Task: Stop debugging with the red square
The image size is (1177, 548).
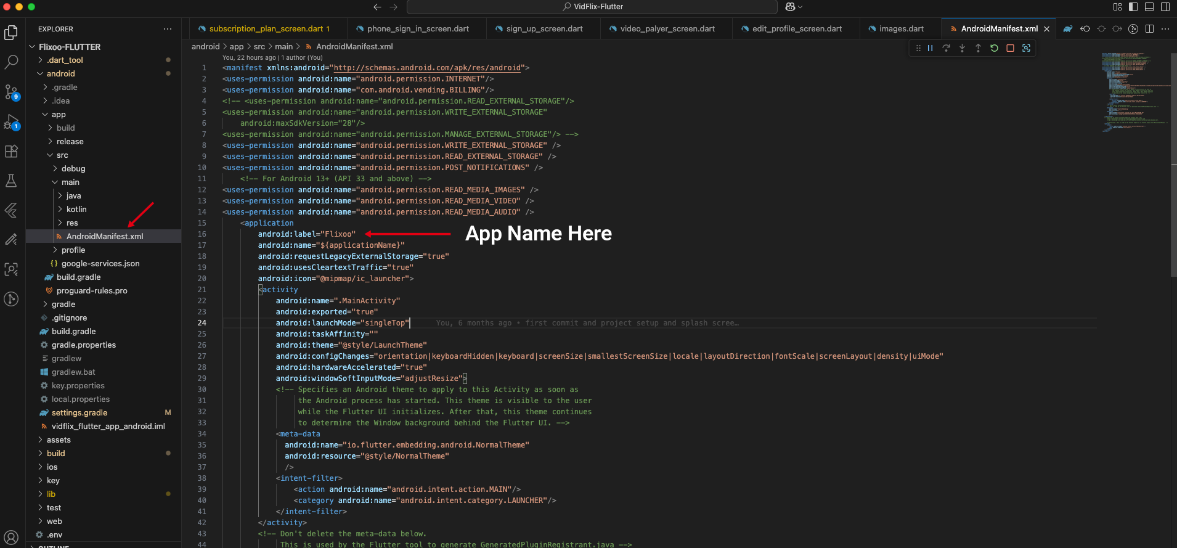Action: 1011,48
